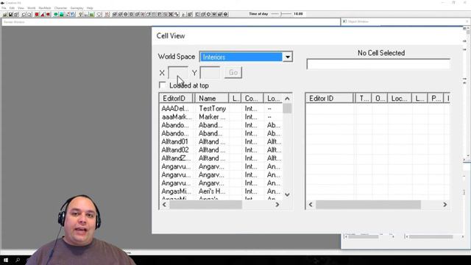Click the Loc... column header in the right list

tap(400, 99)
